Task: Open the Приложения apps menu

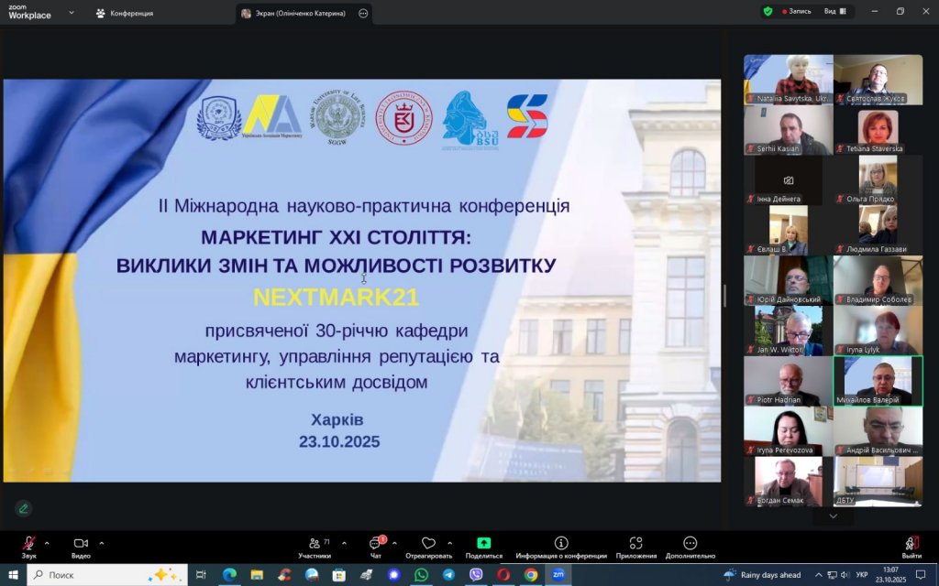Action: coord(635,544)
